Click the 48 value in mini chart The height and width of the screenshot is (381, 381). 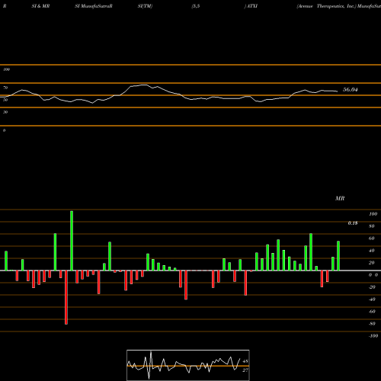pos(245,361)
